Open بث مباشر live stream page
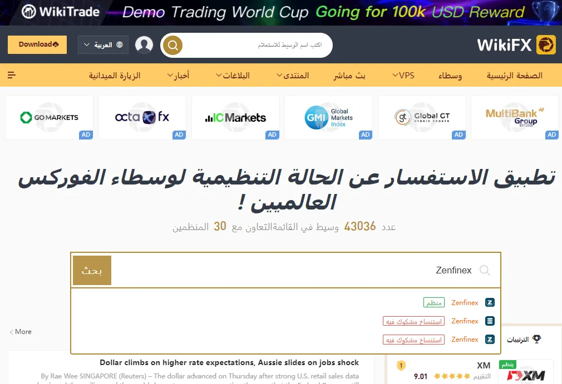562x384 pixels. (x=349, y=75)
